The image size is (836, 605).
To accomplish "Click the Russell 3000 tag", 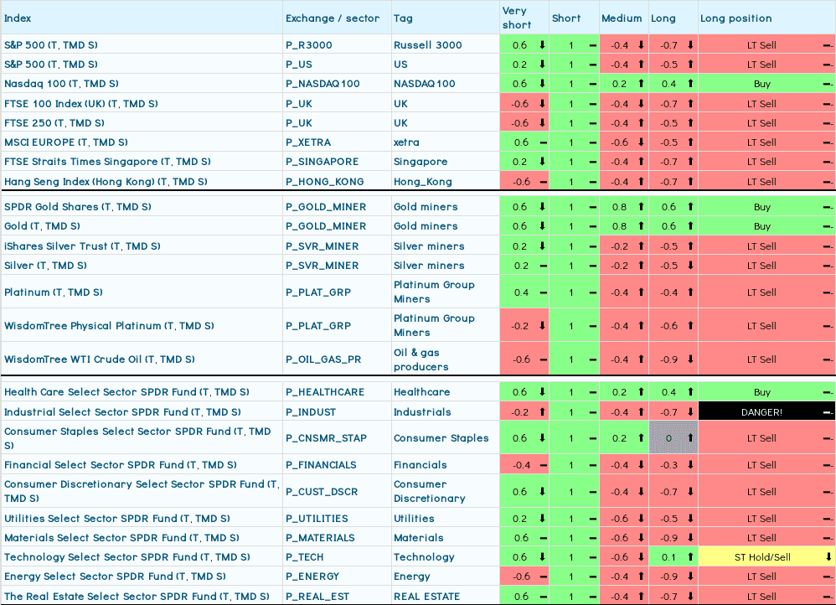I will [x=427, y=44].
